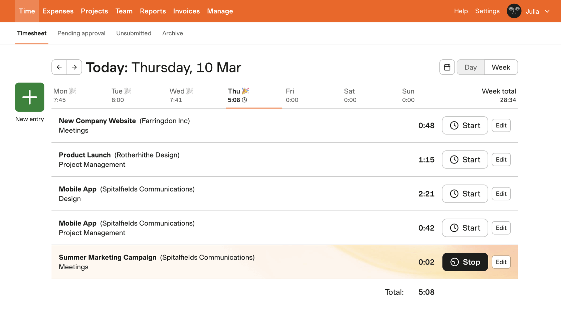561x327 pixels.
Task: Go to the previous day arrow
Action: click(x=59, y=67)
